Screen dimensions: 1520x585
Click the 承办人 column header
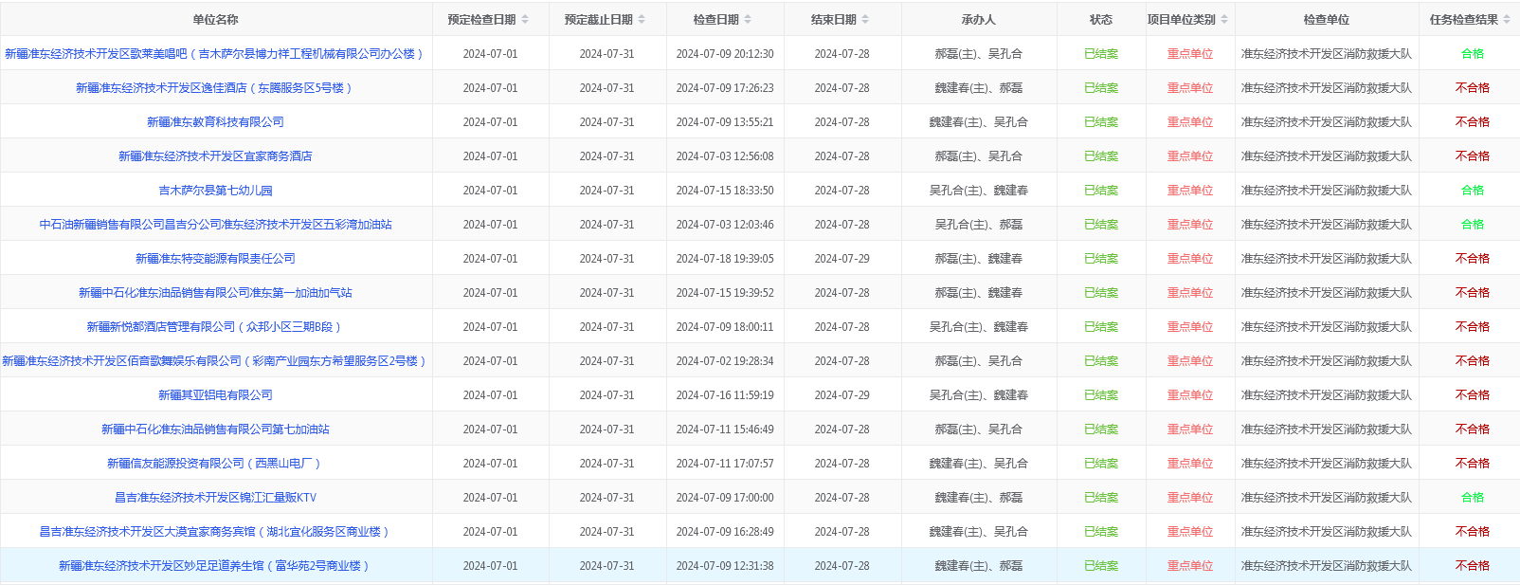coord(978,19)
